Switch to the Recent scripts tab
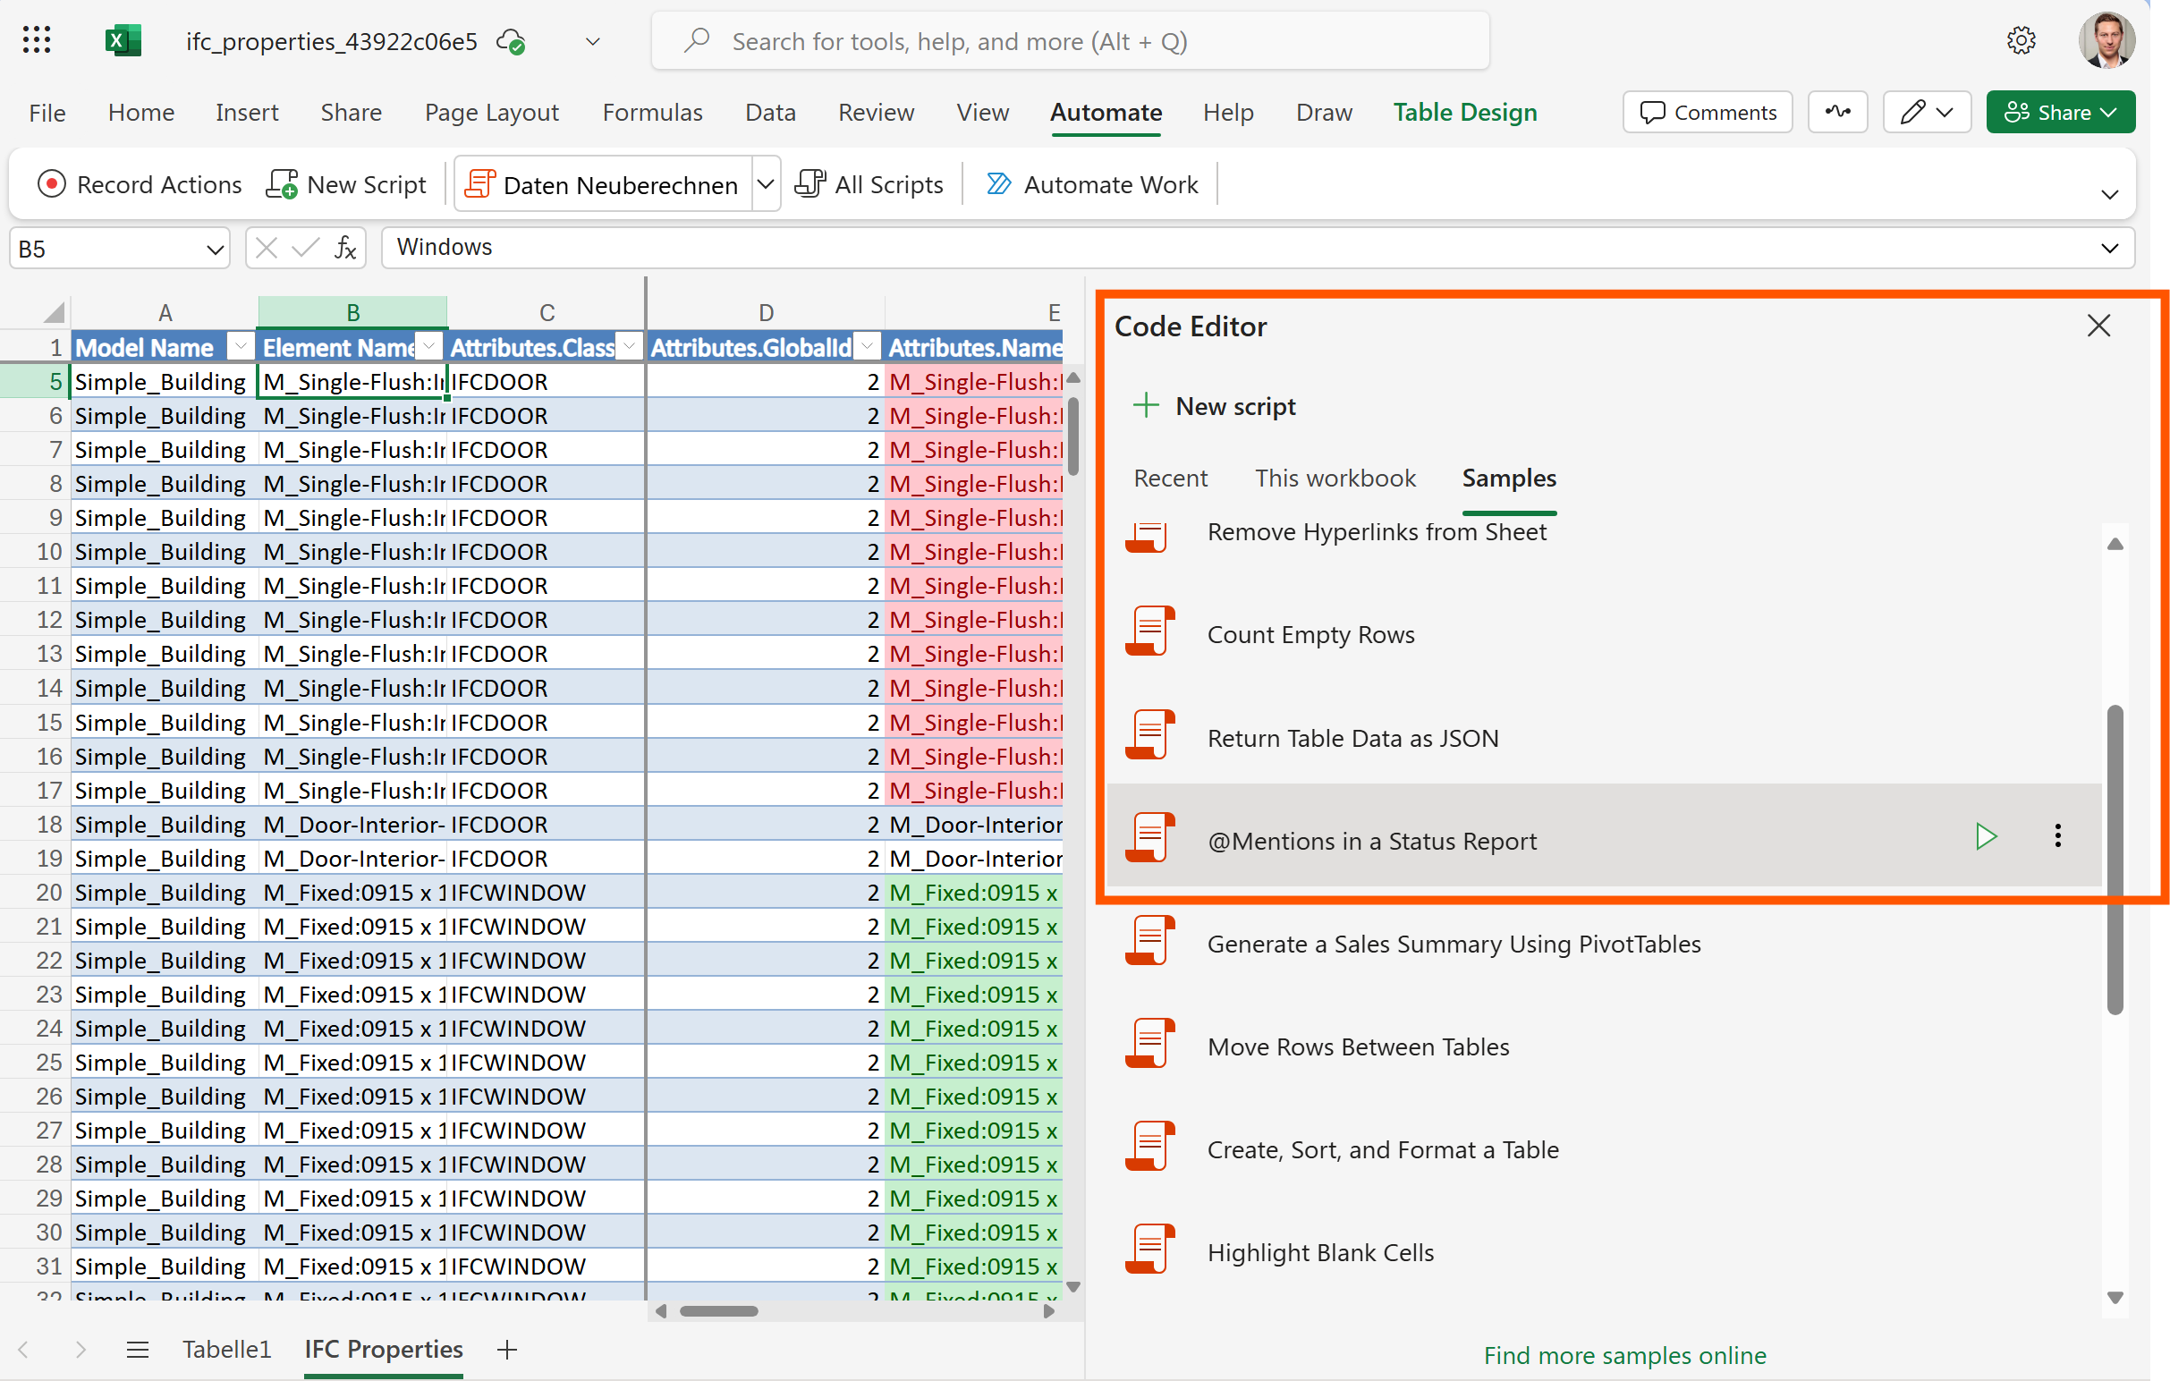The height and width of the screenshot is (1381, 2170). click(1170, 479)
